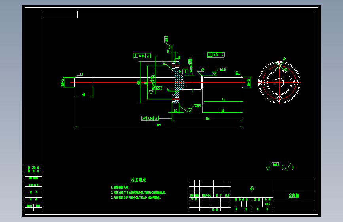Viewport: 343px width, 222px height.
Task: Click the 技术要求 technical requirements heading
Action: [x=138, y=180]
